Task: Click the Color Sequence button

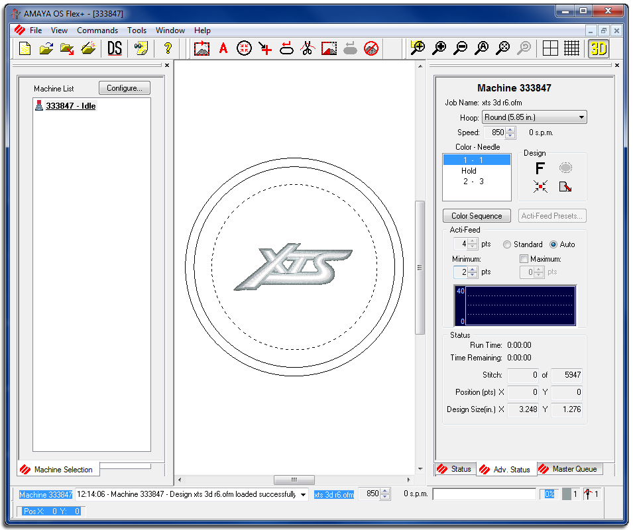Action: pos(477,216)
